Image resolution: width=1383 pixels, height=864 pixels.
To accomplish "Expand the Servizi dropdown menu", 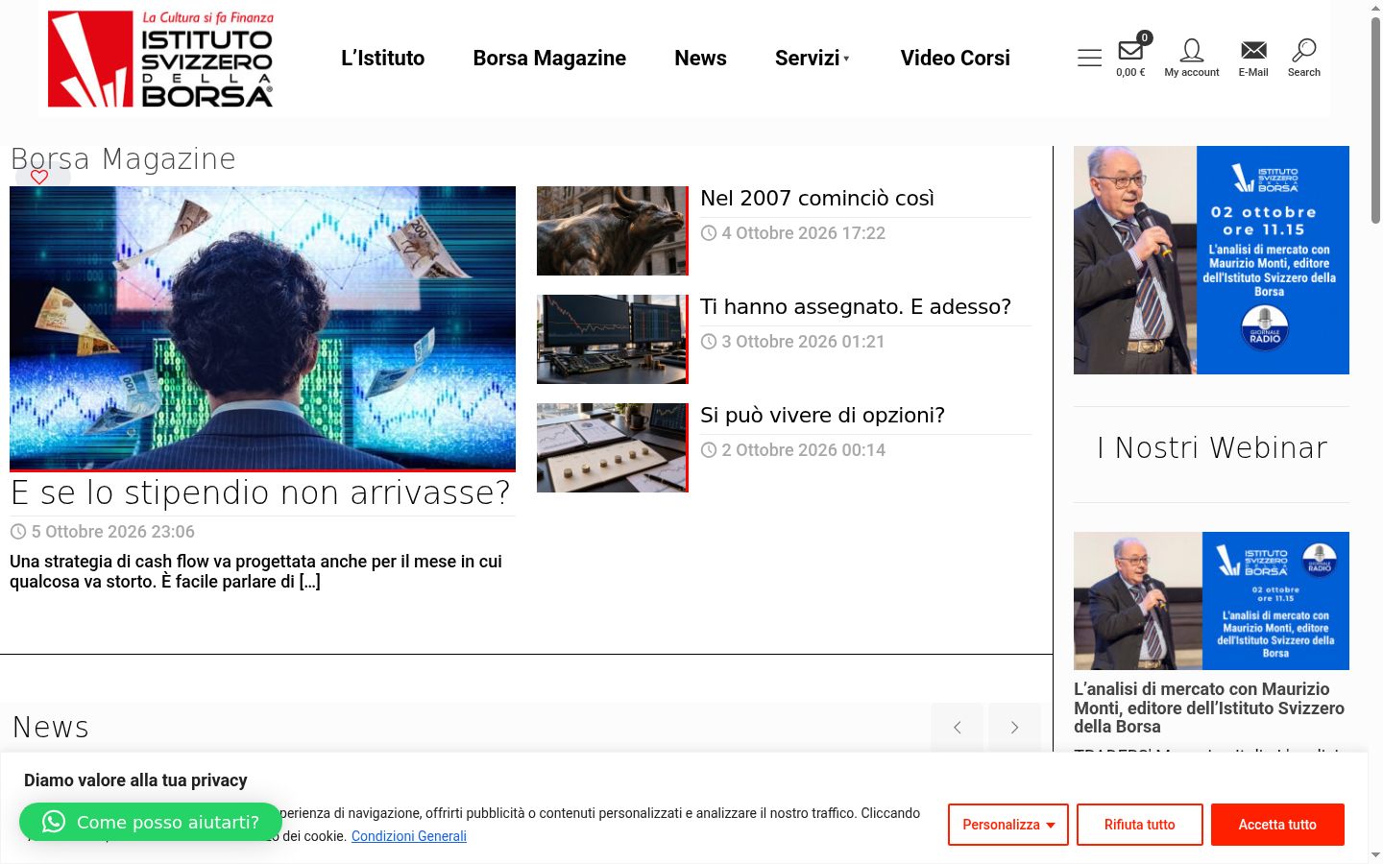I will pos(813,59).
